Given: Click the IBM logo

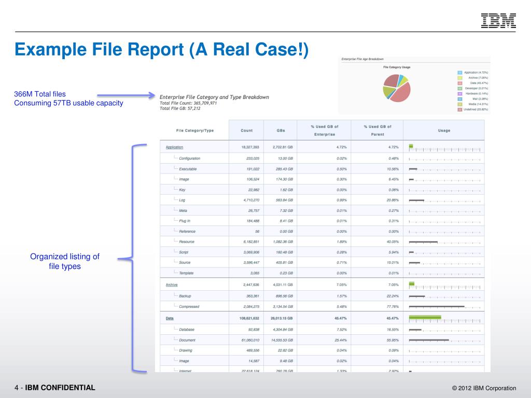Looking at the screenshot, I should pyautogui.click(x=498, y=20).
